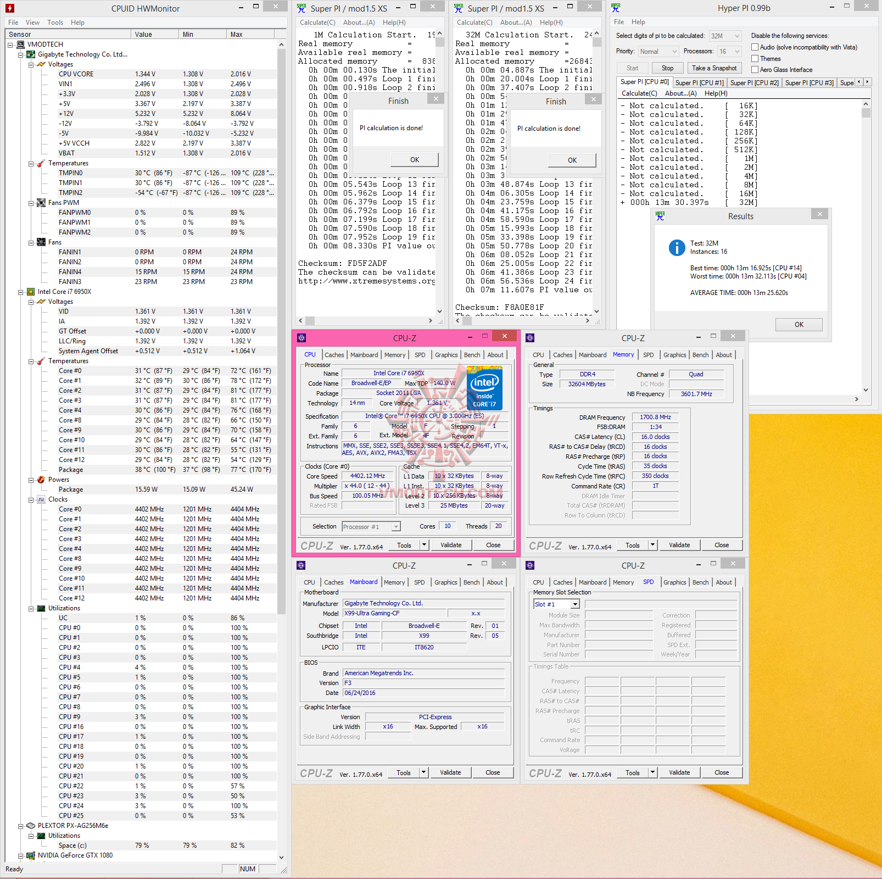
Task: Collapse the Fans PWM tree node
Action: coord(31,203)
